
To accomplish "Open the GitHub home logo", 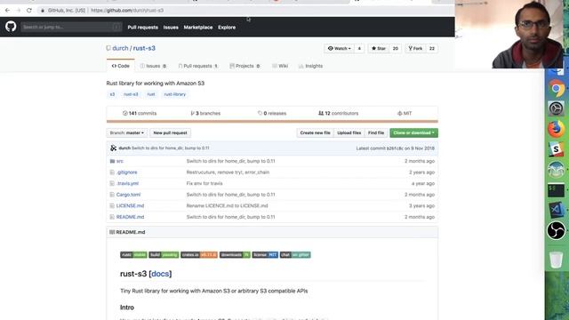I will (x=11, y=27).
